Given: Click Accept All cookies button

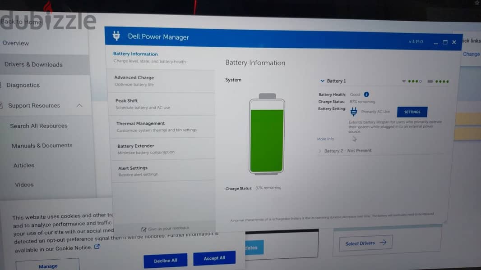Looking at the screenshot, I should pos(214,258).
